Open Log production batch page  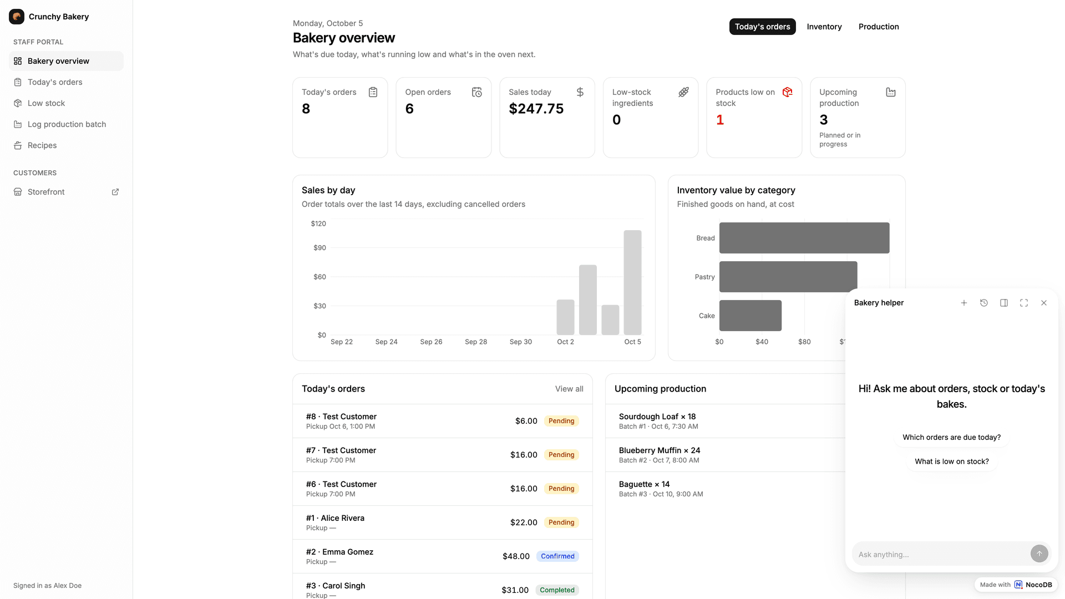coord(66,124)
